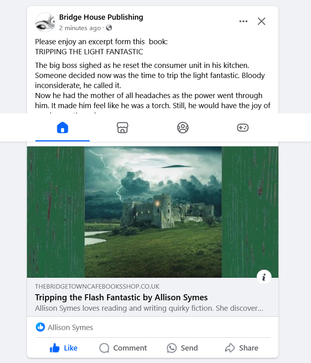Open the Gaming controller icon
Screen dimensions: 311x363
(243, 127)
